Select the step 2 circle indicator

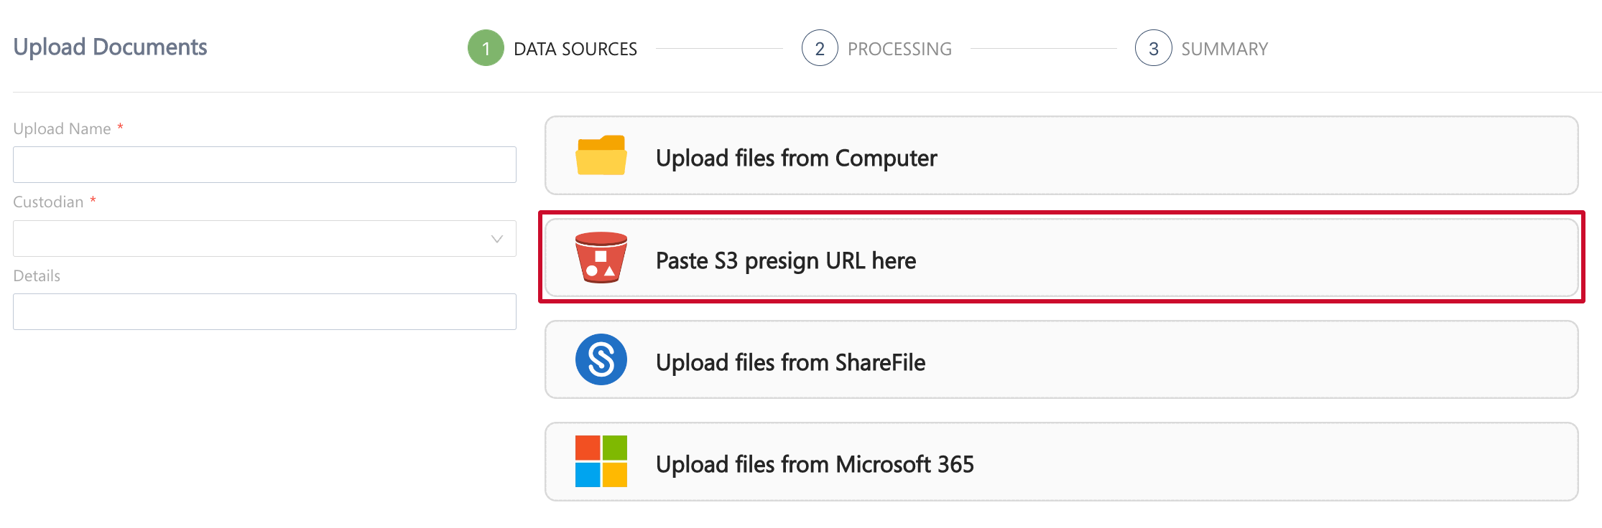(x=820, y=48)
